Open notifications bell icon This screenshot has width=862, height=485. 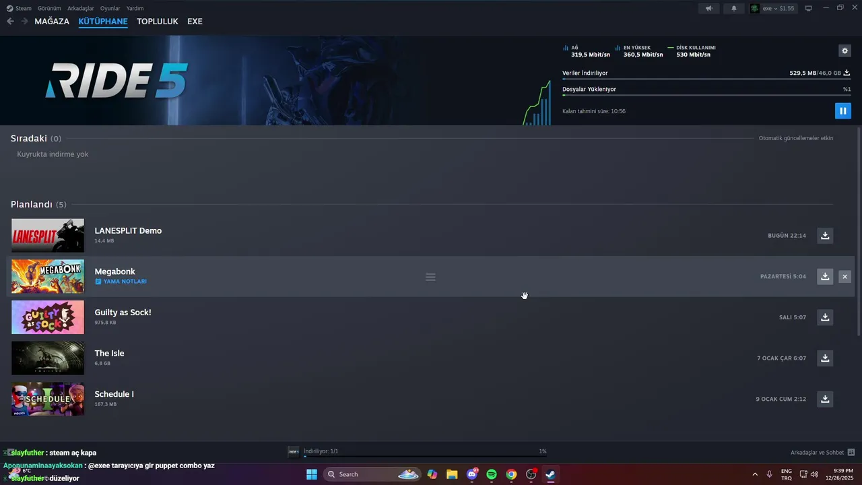(734, 8)
